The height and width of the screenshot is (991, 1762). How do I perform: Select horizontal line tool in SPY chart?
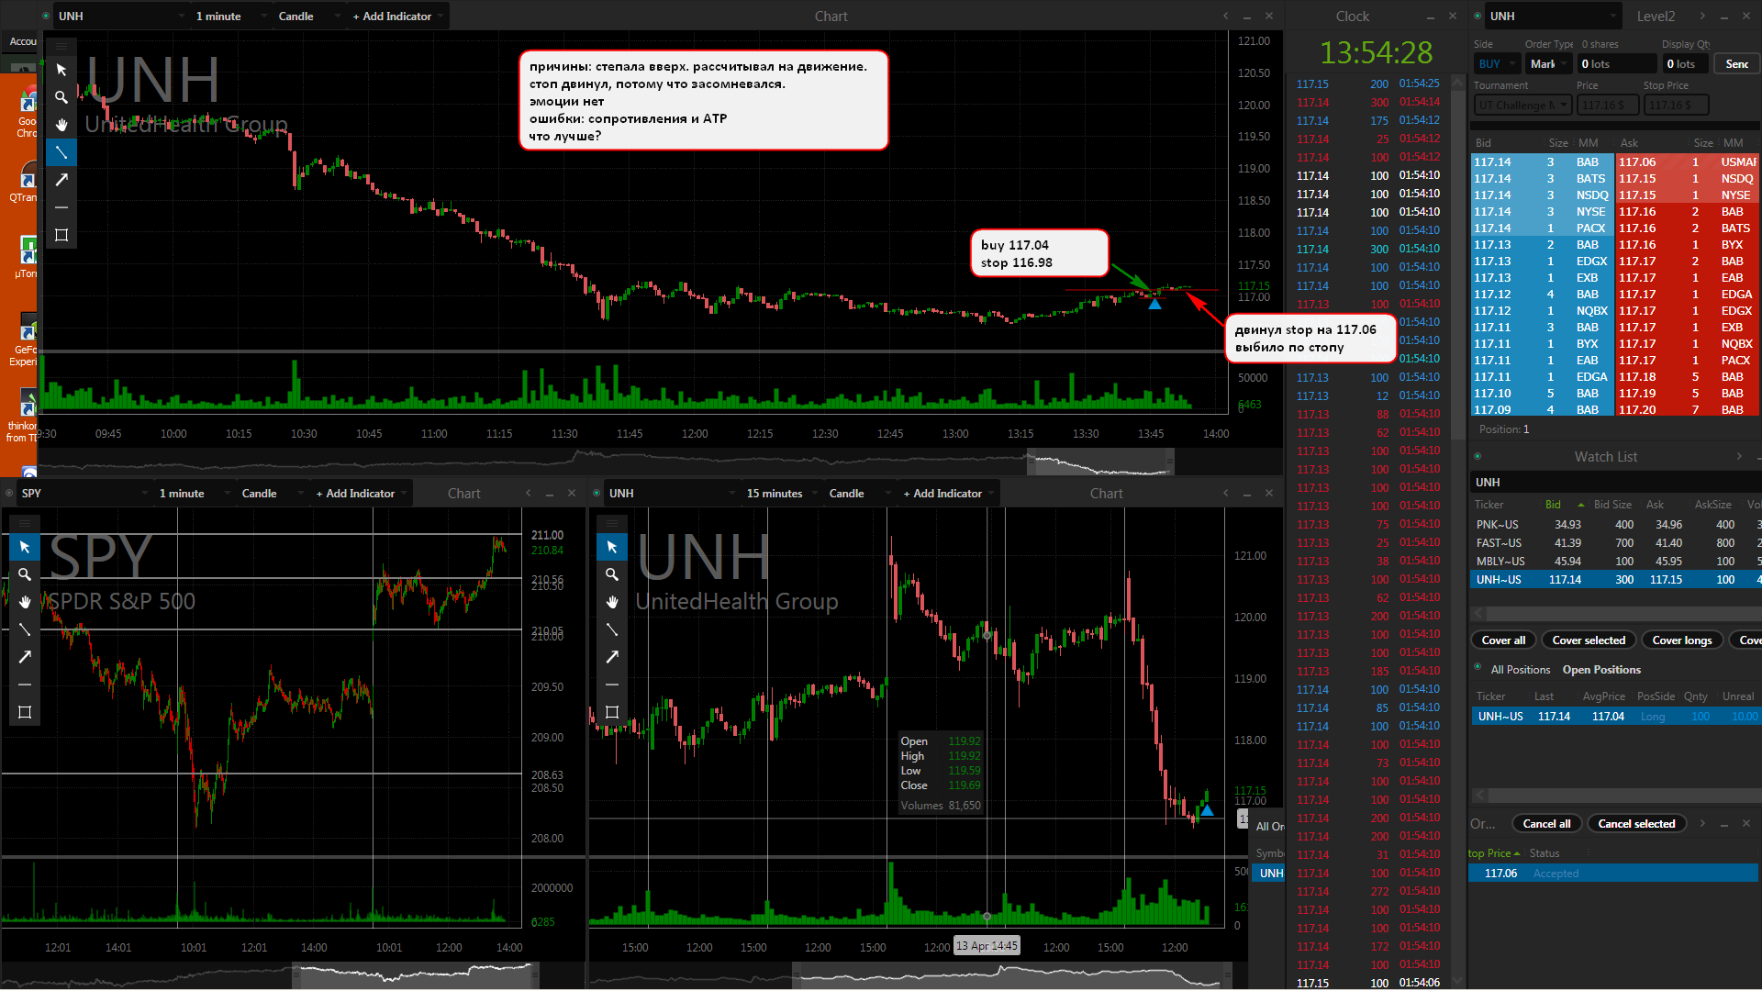[25, 685]
